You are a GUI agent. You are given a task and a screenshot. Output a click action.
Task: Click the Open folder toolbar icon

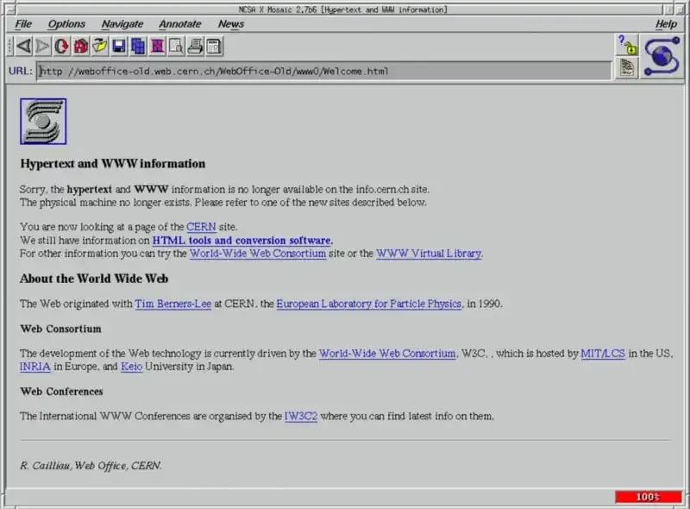tap(99, 47)
